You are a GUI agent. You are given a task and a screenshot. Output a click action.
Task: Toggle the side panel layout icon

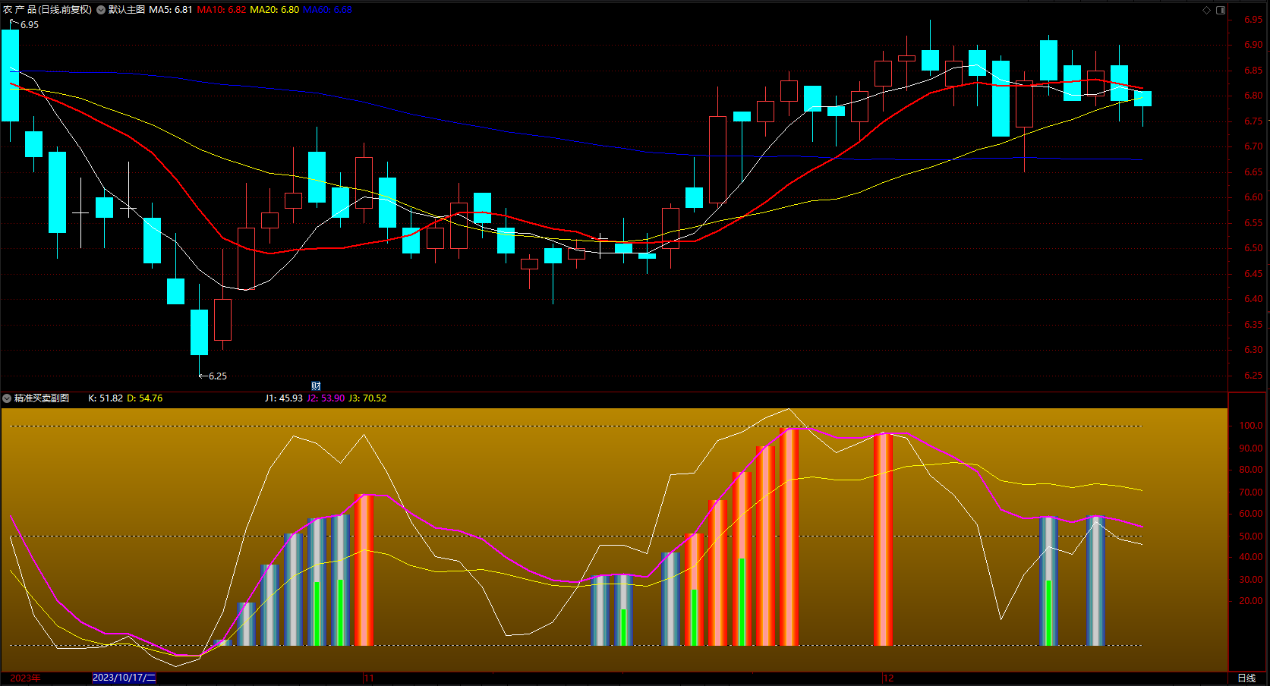[x=1221, y=10]
